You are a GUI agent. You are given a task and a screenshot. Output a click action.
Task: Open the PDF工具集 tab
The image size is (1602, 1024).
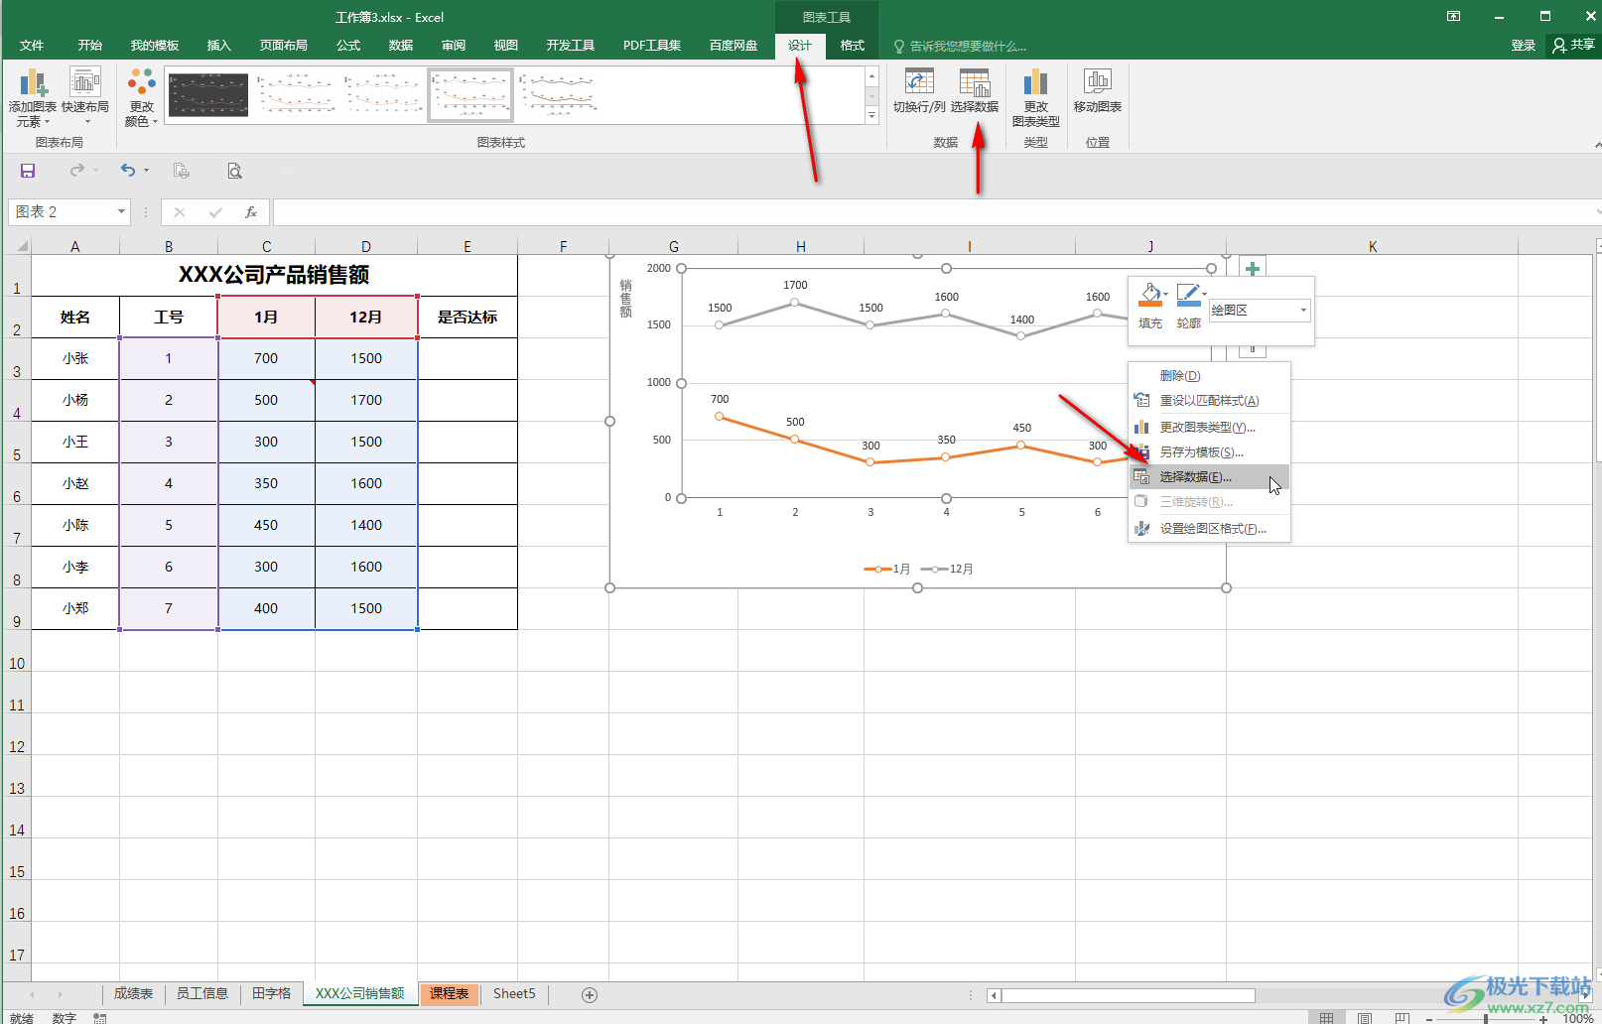pos(652,46)
